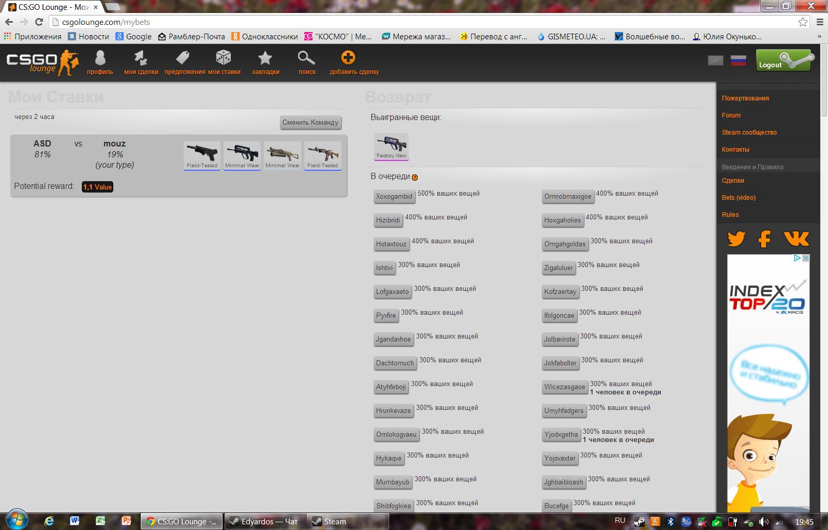This screenshot has height=530, width=828.
Task: Open закладки star icon
Action: pos(265,58)
